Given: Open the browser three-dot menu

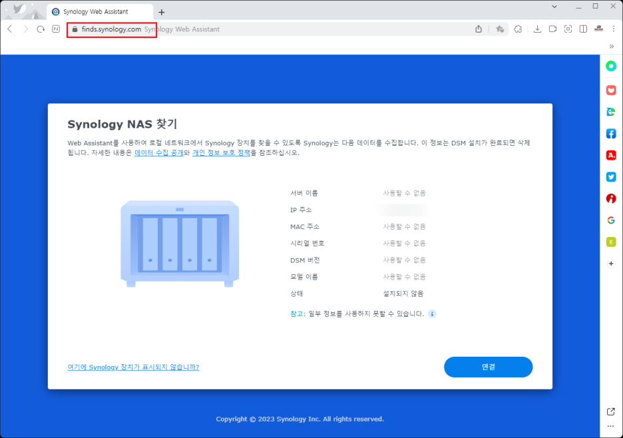Looking at the screenshot, I should click(614, 29).
